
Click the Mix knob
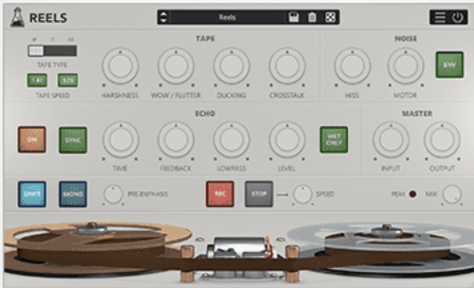452,194
